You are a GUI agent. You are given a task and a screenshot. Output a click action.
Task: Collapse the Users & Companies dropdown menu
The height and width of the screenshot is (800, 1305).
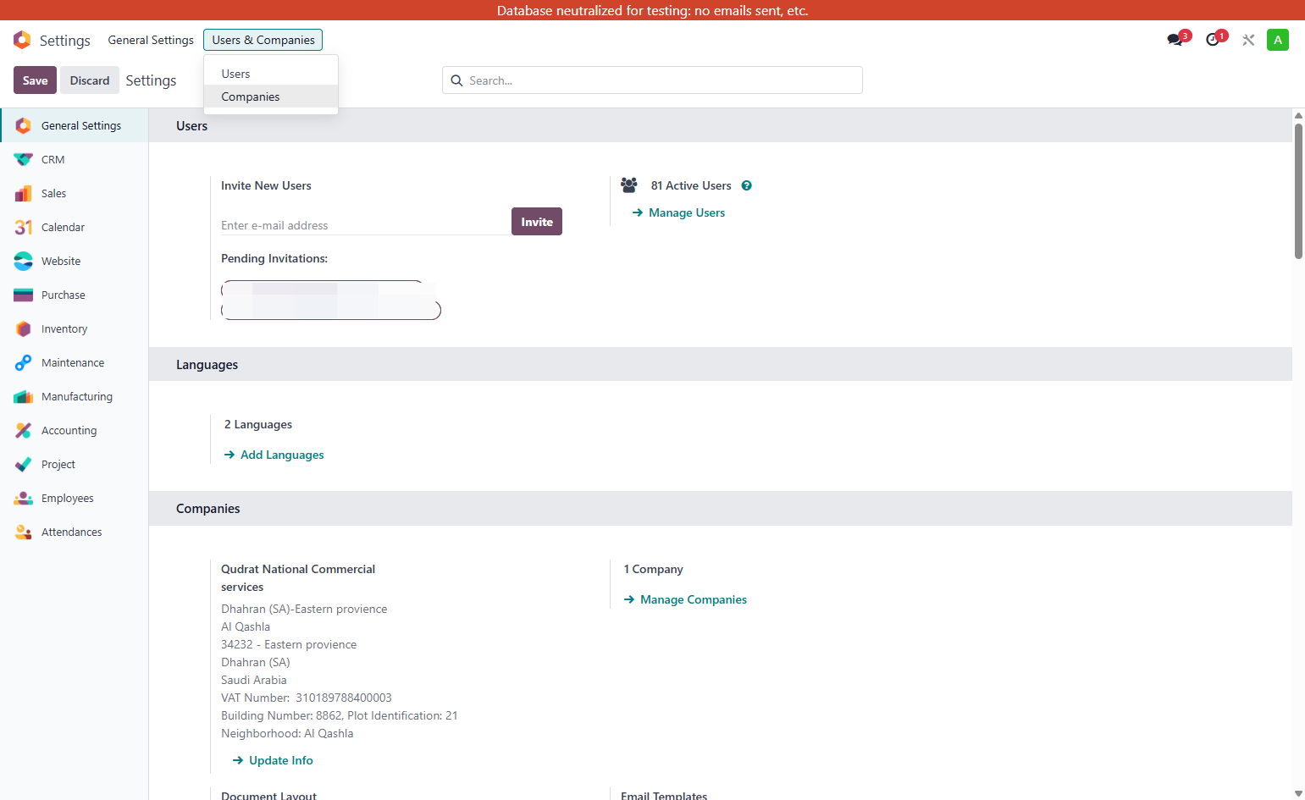(263, 40)
